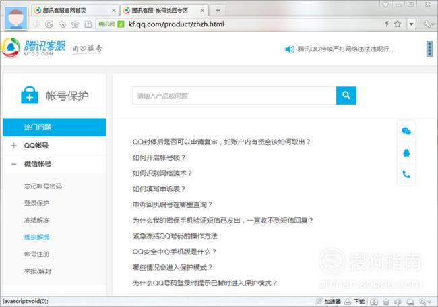Click the lightning speed-mode icon in address bar
This screenshot has width=438, height=307.
pos(387,24)
